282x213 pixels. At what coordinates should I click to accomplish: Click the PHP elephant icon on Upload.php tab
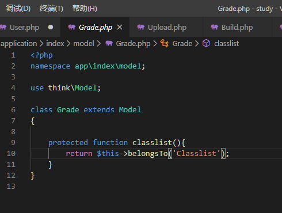point(141,27)
